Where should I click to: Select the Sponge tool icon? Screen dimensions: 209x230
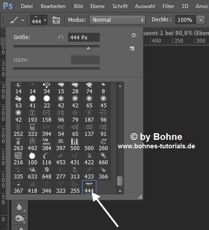19,218
